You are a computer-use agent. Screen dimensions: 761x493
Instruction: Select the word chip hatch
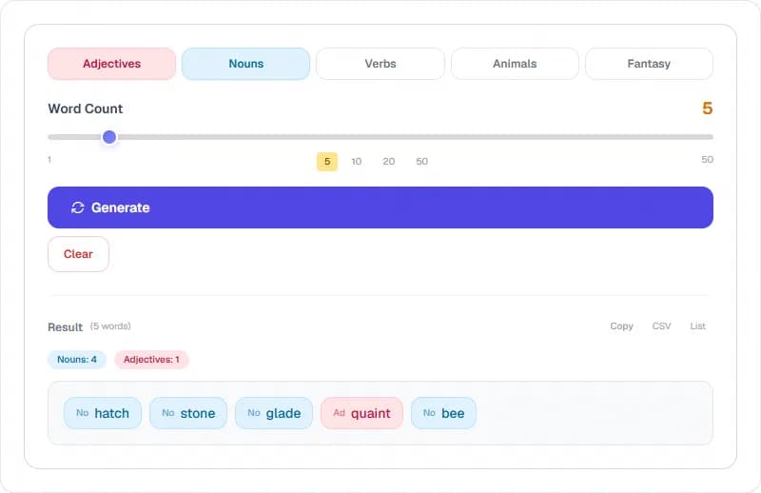(x=103, y=413)
